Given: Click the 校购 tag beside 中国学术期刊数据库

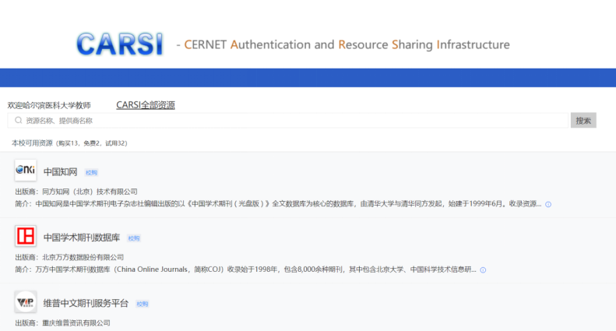Looking at the screenshot, I should pyautogui.click(x=134, y=238).
